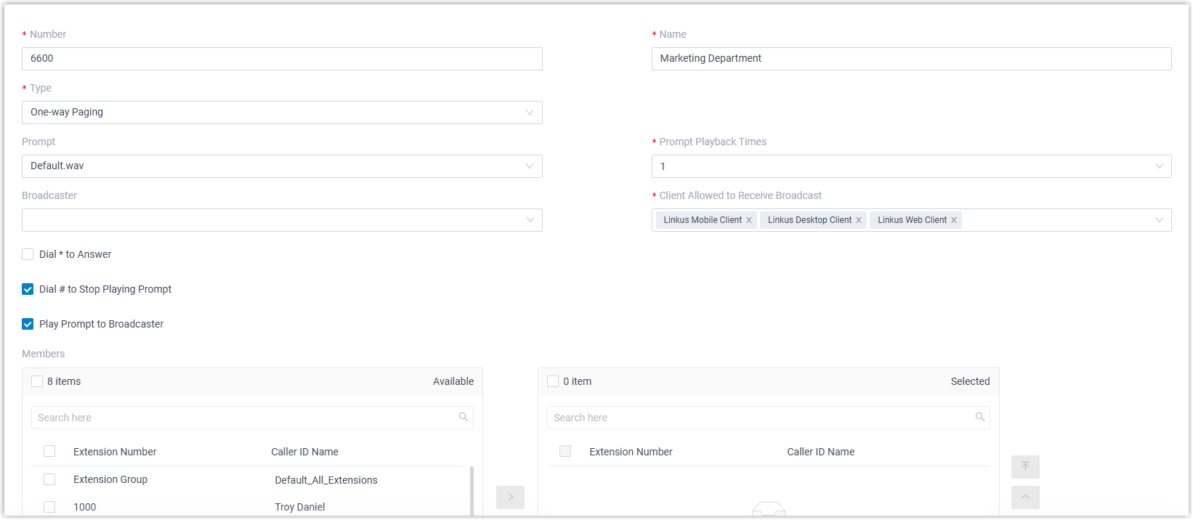Image resolution: width=1193 pixels, height=520 pixels.
Task: Open the Prompt dropdown showing Default.wav
Action: [282, 166]
